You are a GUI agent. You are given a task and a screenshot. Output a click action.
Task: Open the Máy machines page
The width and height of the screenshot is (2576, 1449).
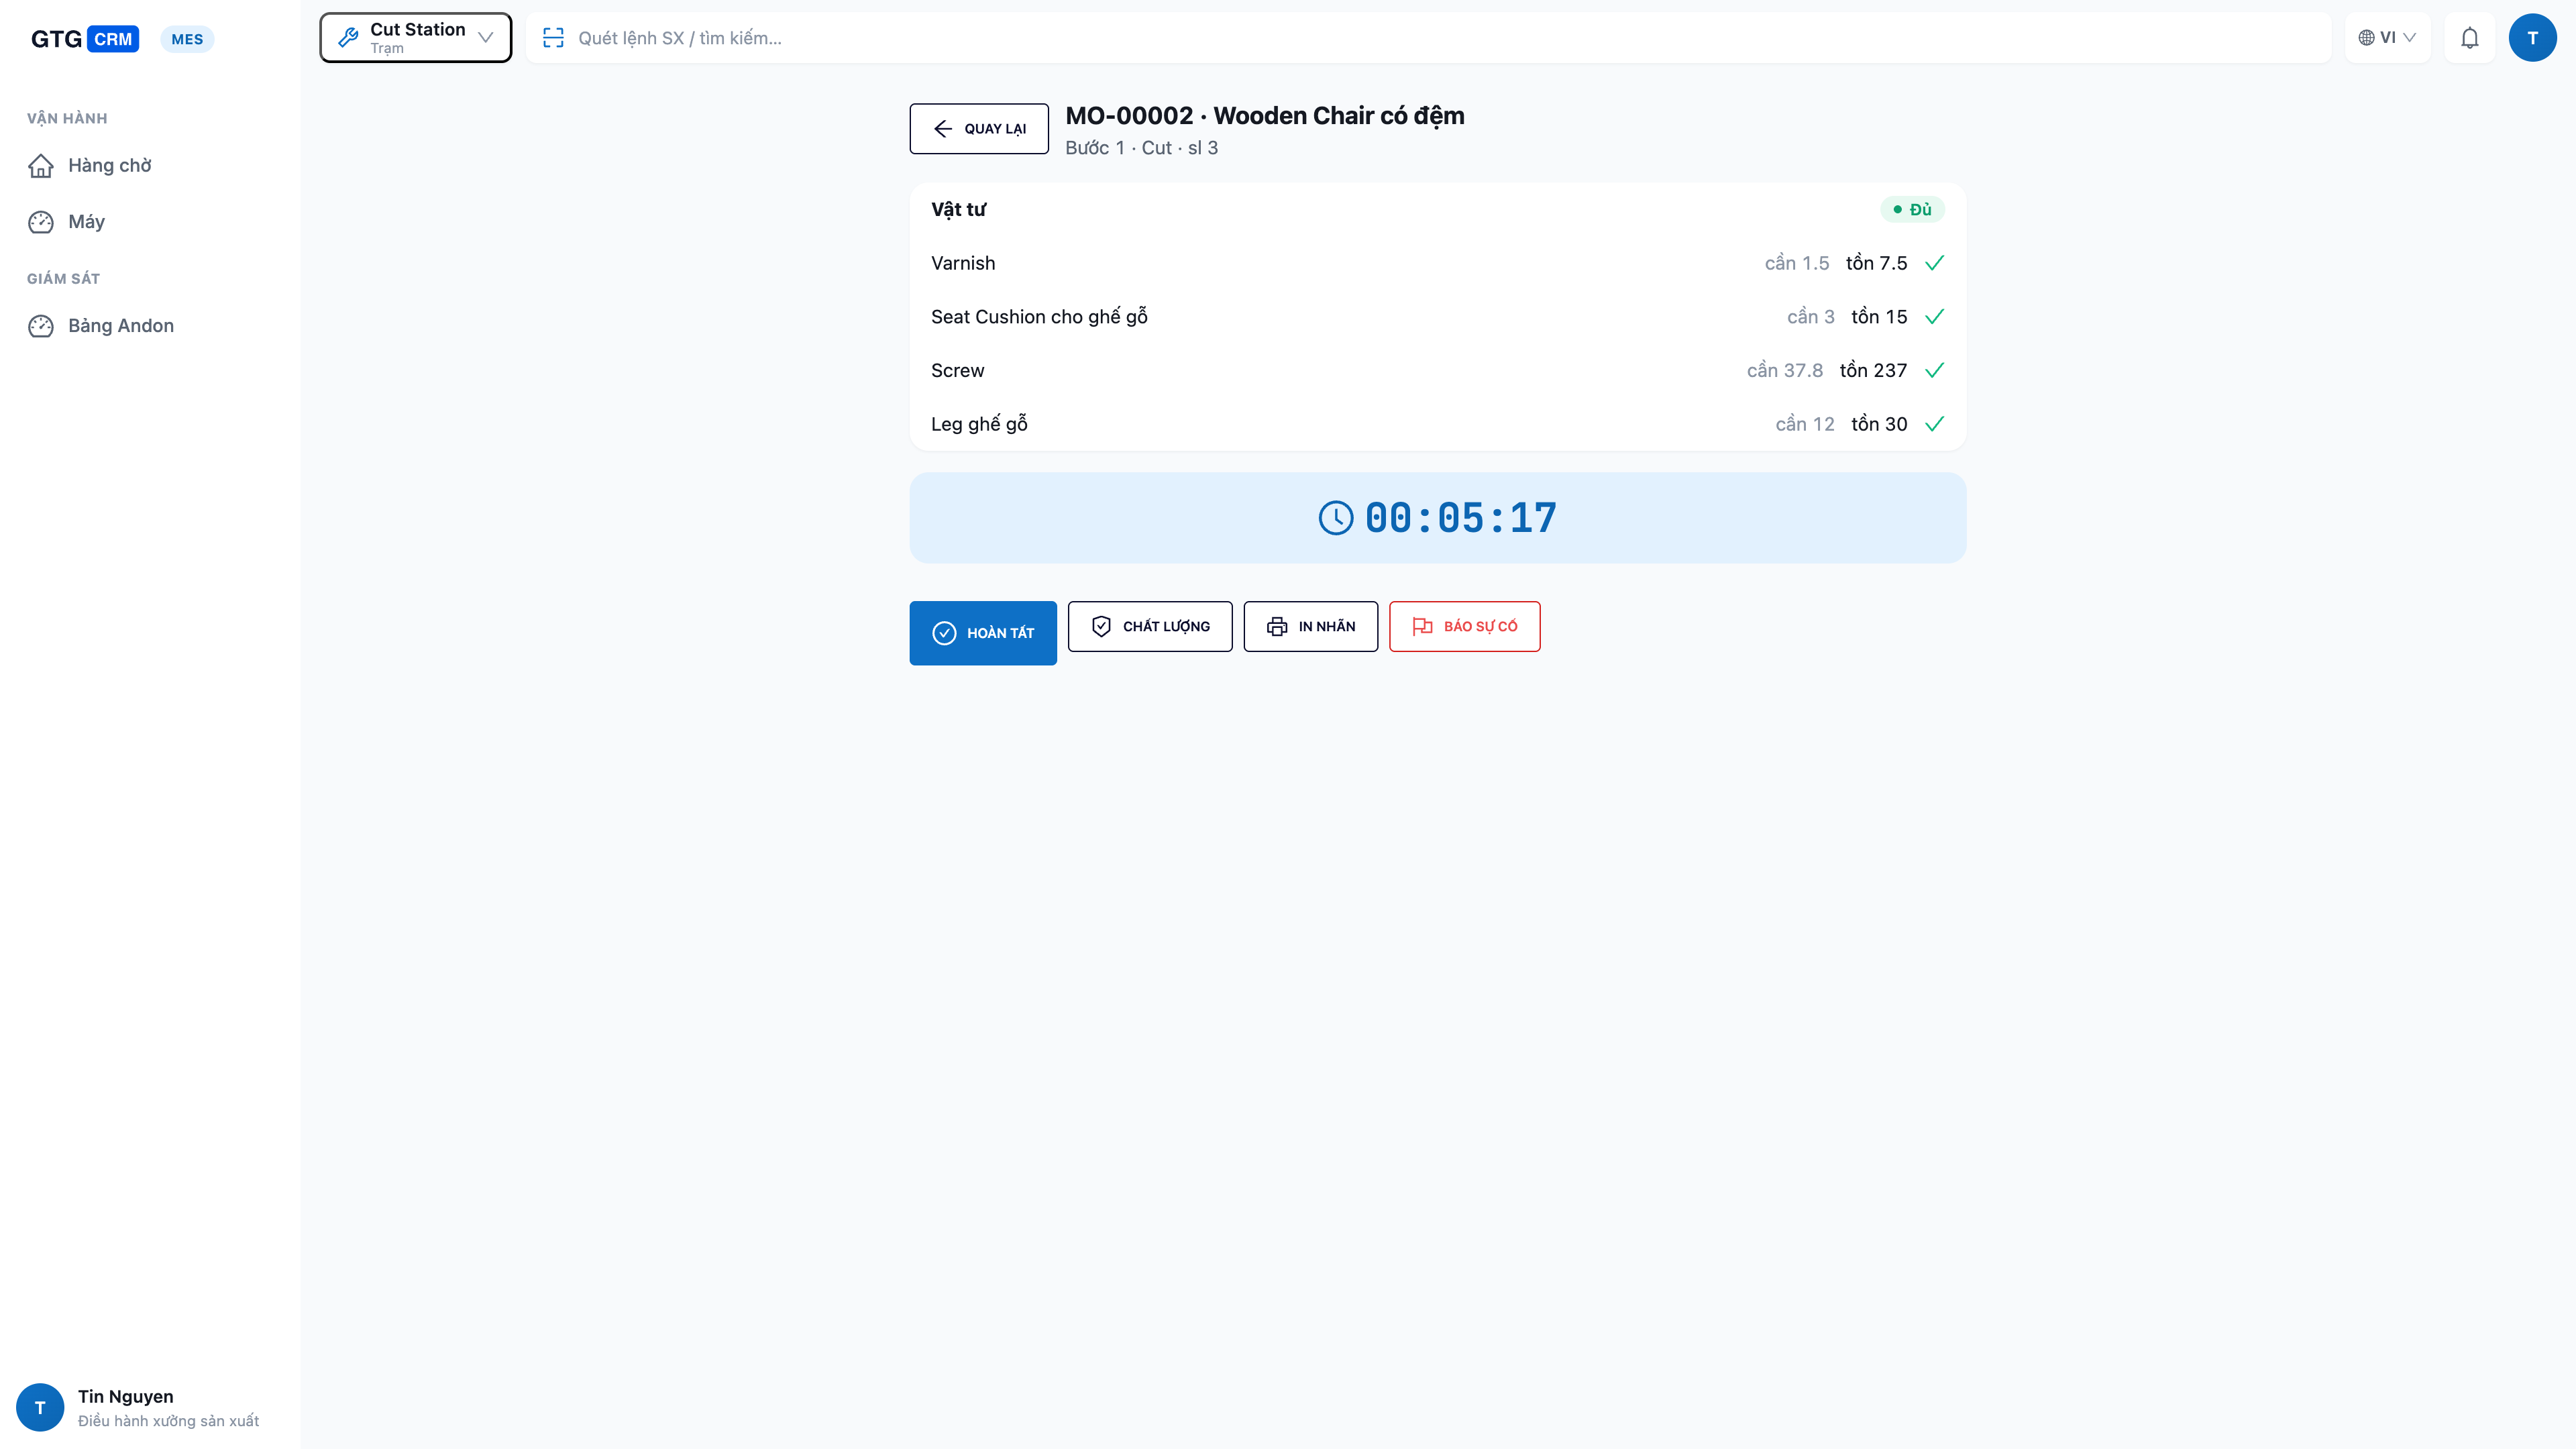(x=150, y=221)
